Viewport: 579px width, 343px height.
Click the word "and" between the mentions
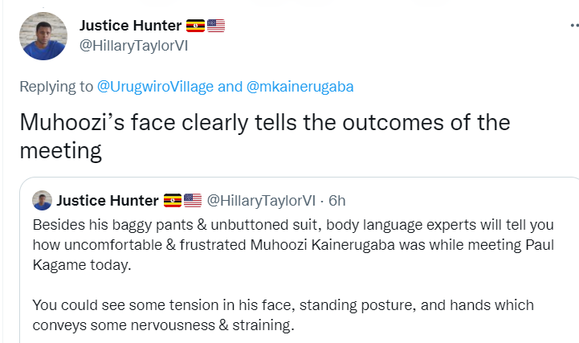(230, 86)
